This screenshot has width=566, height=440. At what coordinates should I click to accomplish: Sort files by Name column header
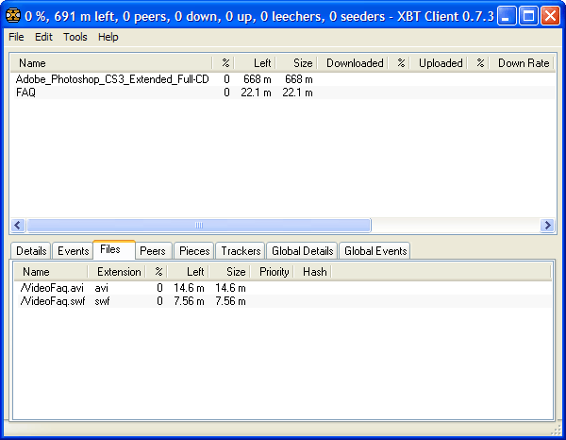coord(51,272)
